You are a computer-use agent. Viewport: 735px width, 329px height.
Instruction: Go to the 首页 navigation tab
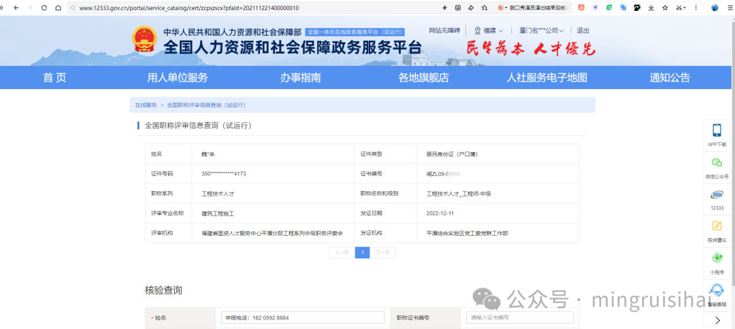click(x=55, y=77)
